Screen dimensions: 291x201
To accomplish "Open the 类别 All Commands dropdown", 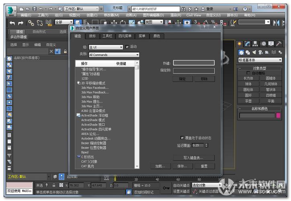I will click(x=114, y=55).
